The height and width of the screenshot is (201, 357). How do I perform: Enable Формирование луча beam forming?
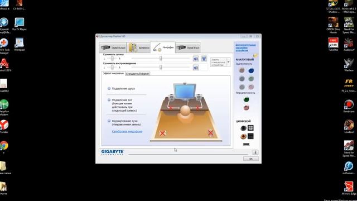[x=109, y=121]
